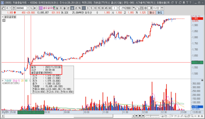Stop the chart replay
Screen dimensions: 205x119
140,116
